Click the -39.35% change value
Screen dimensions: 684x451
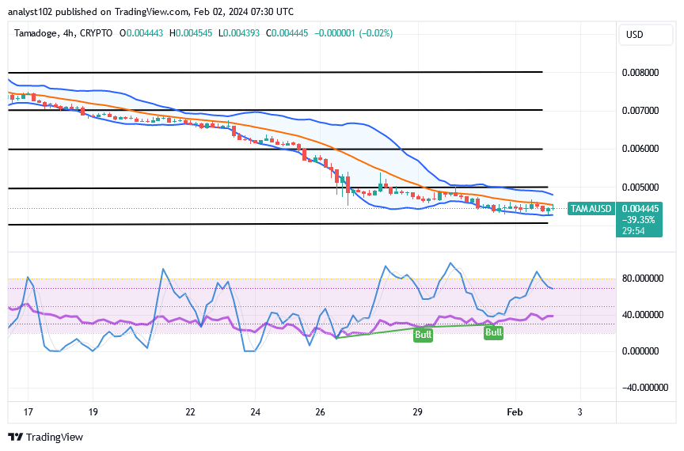coord(638,220)
